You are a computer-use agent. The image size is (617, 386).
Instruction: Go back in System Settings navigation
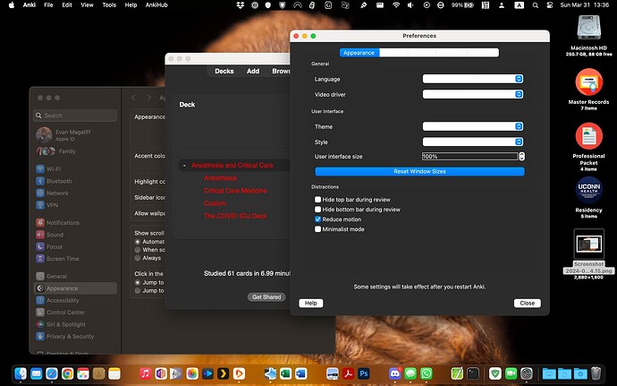click(x=134, y=98)
